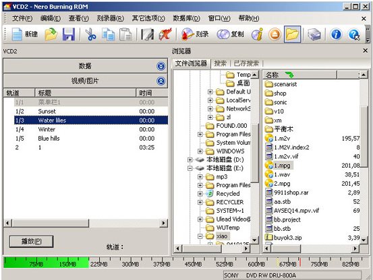Toggle the file browser folder button
The width and height of the screenshot is (373, 280).
click(x=292, y=34)
